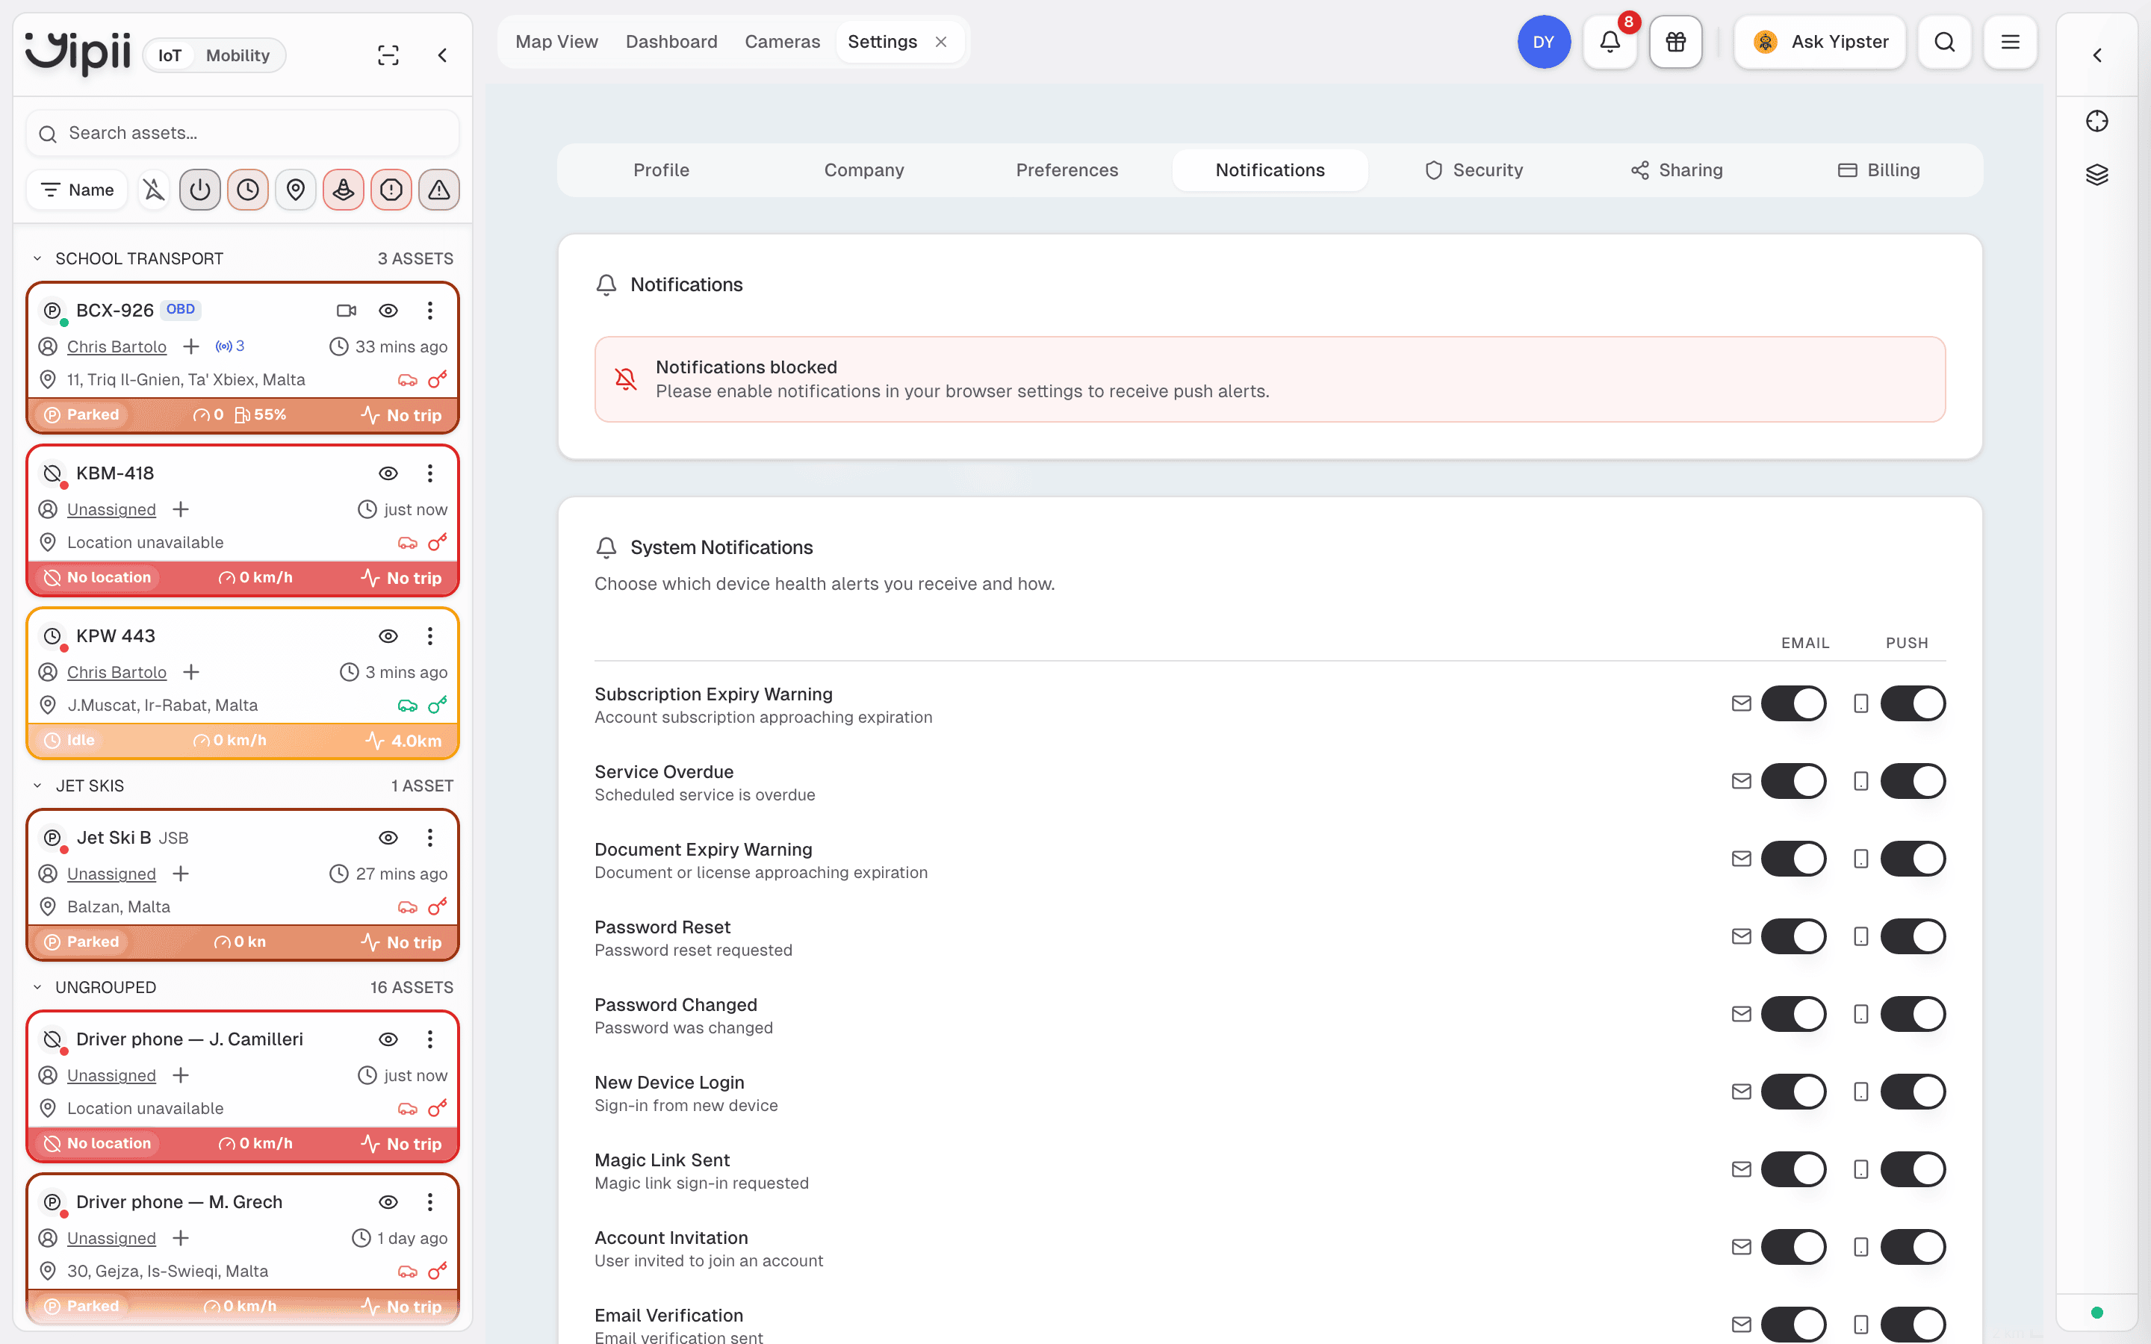Collapse the JET SKIS group
The width and height of the screenshot is (2151, 1344).
(x=37, y=785)
